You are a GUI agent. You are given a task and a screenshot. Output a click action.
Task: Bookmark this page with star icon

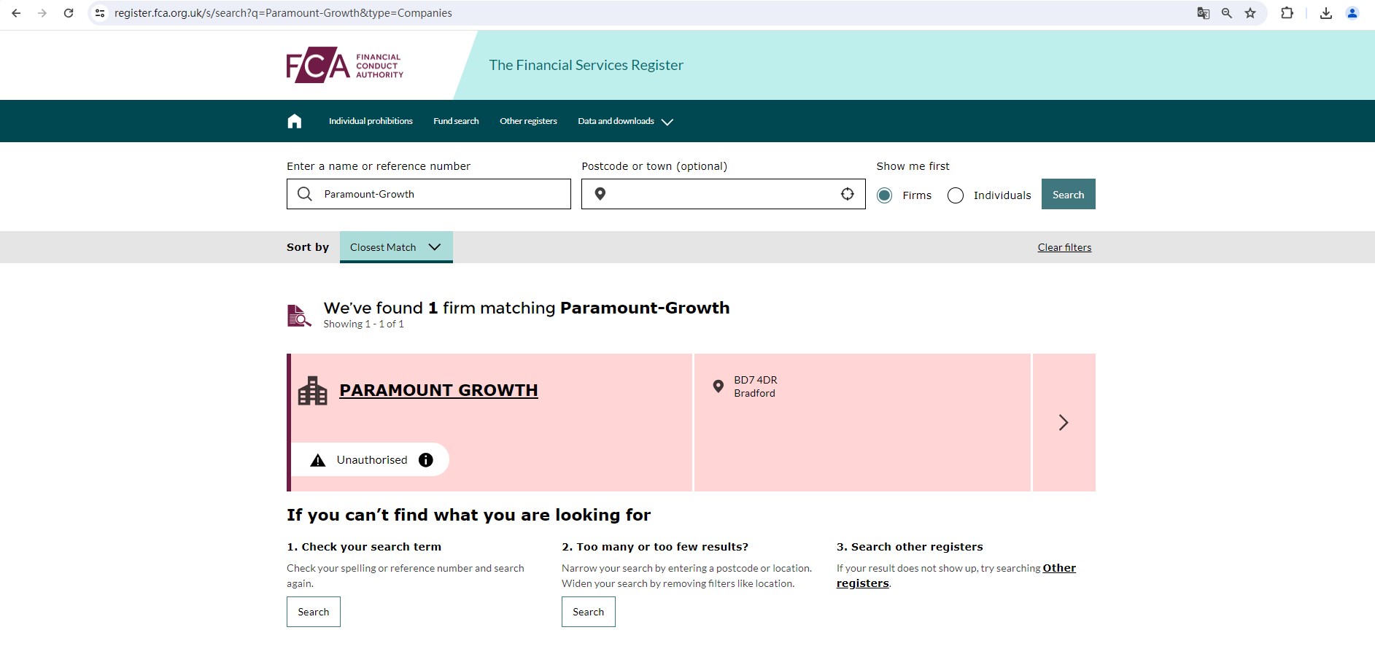[1250, 13]
